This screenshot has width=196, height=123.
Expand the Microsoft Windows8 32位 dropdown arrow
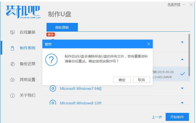point(182,103)
